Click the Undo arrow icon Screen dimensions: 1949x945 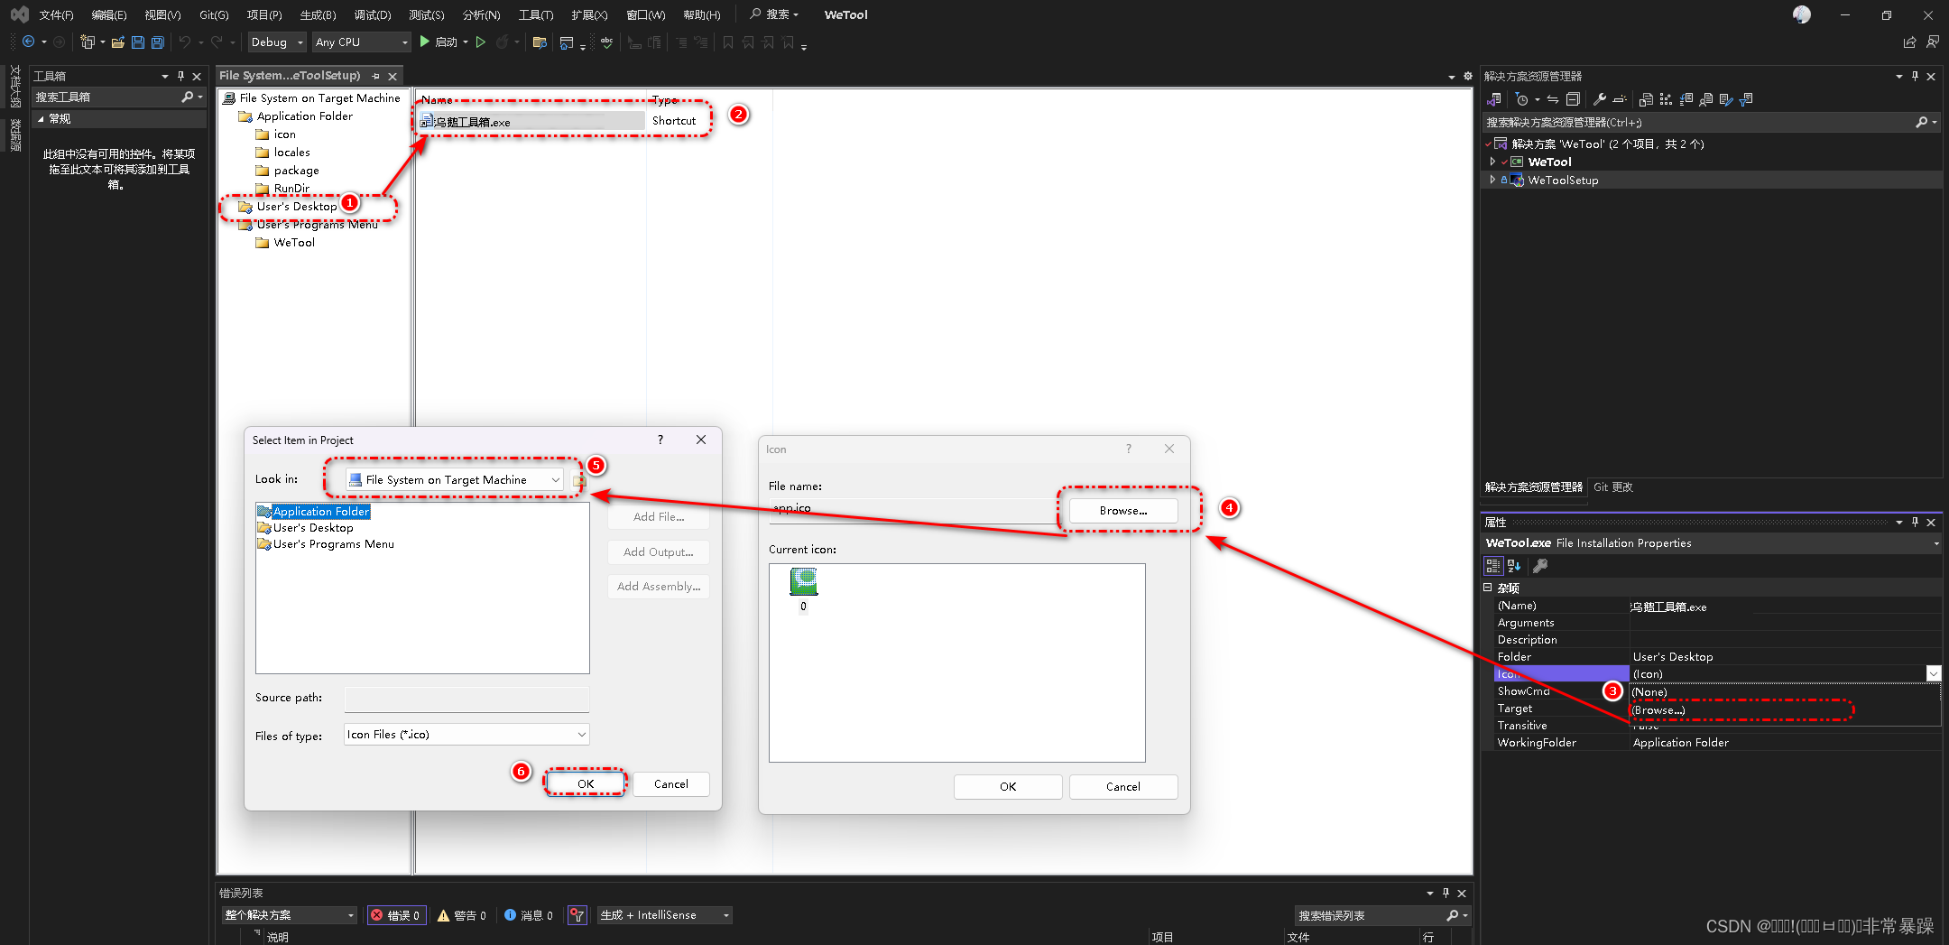(185, 42)
